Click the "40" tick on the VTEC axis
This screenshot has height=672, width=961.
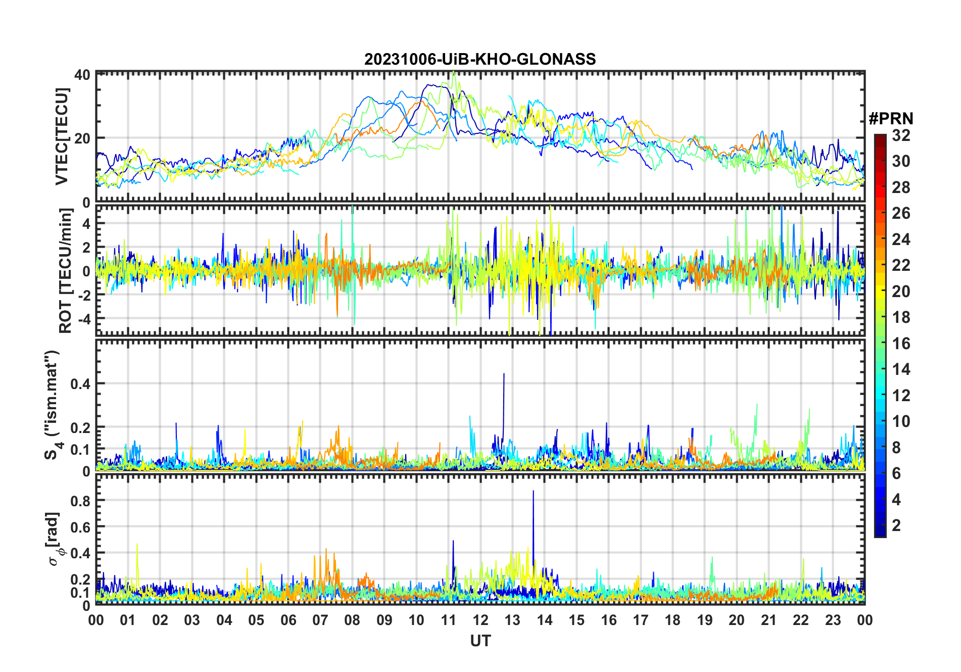(x=82, y=75)
